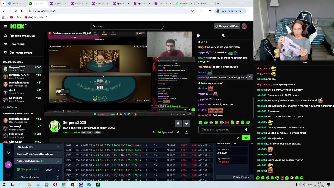Open row 10287 three-dot menu
The image size is (334, 188).
(x=210, y=155)
